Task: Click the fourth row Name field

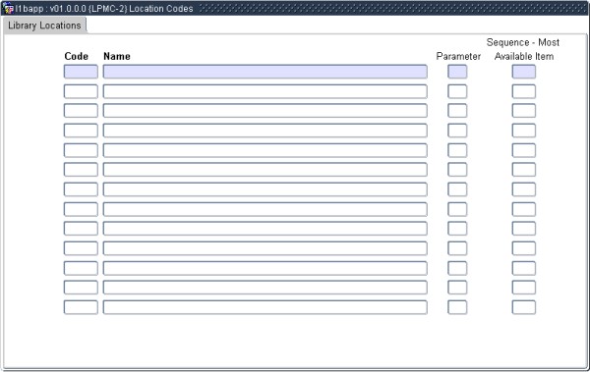Action: coord(265,131)
